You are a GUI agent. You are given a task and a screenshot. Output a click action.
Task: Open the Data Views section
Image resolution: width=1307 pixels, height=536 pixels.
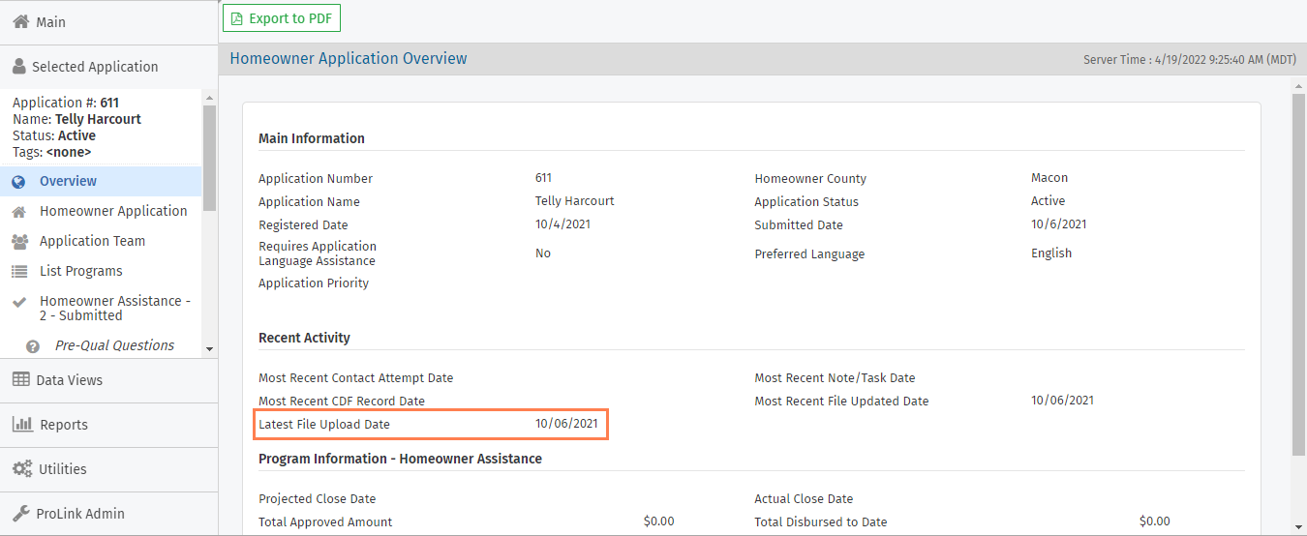pos(108,380)
